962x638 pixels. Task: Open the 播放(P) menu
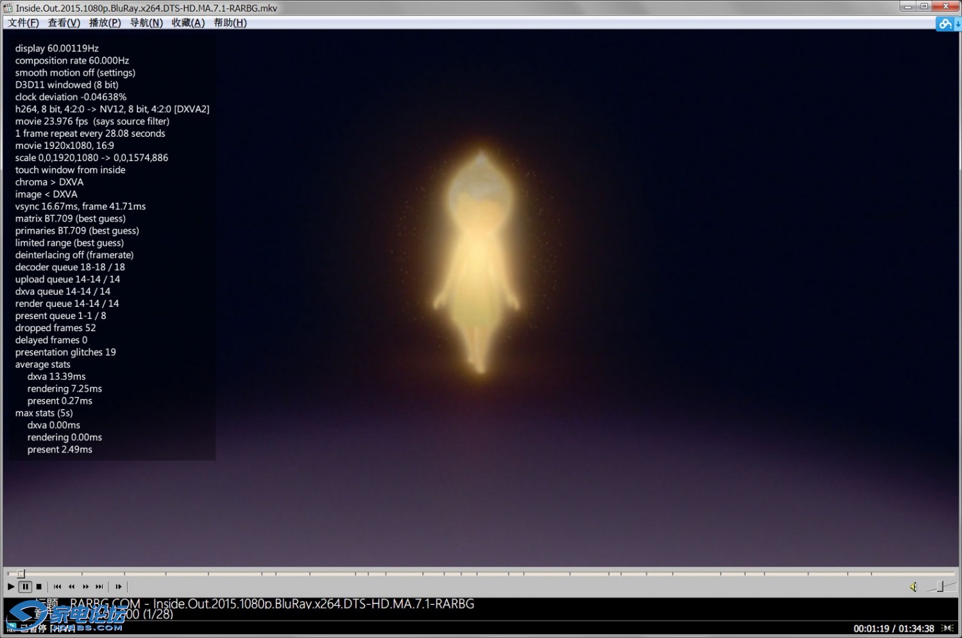tap(105, 22)
